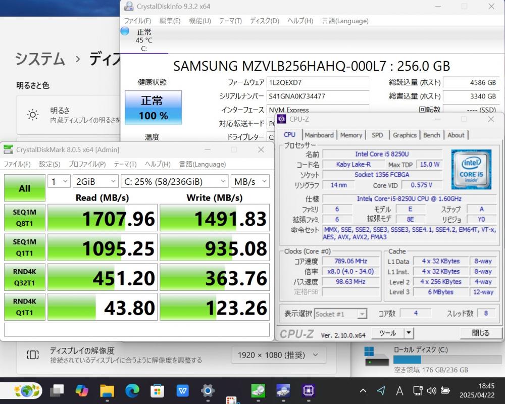Switch to the About tab in CPU-Z
This screenshot has width=505, height=404.
tap(456, 135)
